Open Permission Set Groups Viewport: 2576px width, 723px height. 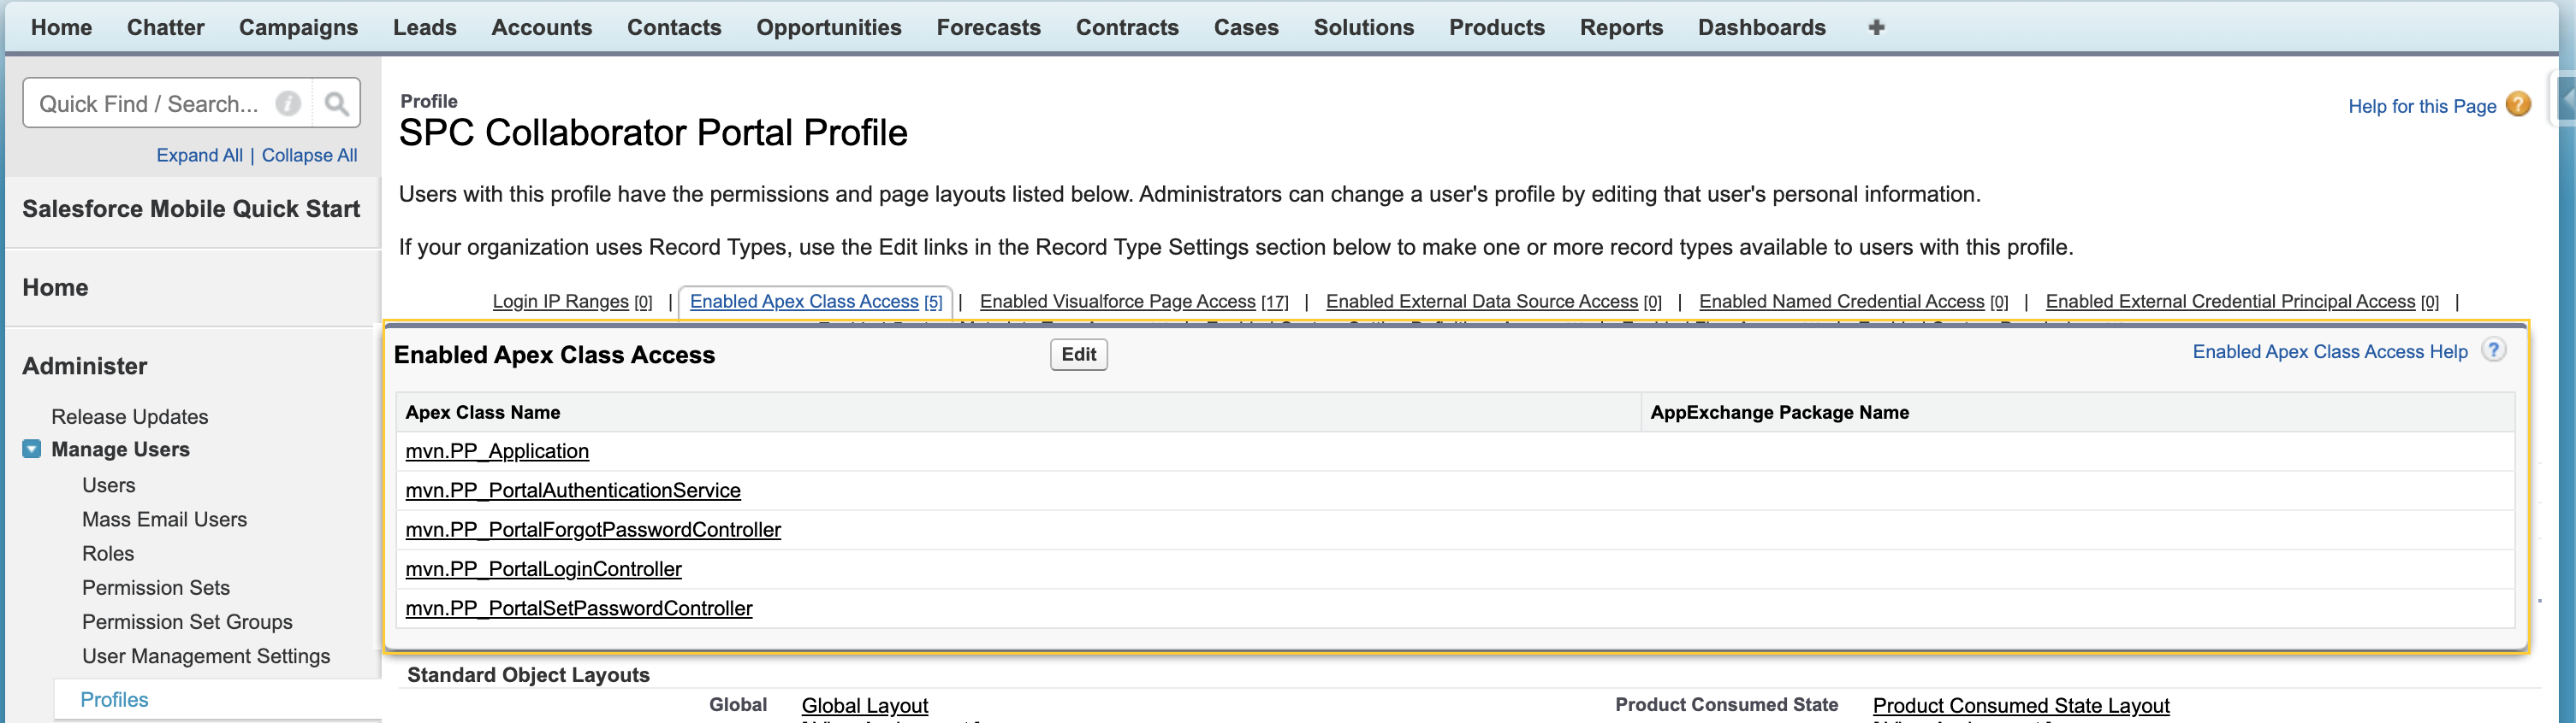pyautogui.click(x=187, y=621)
